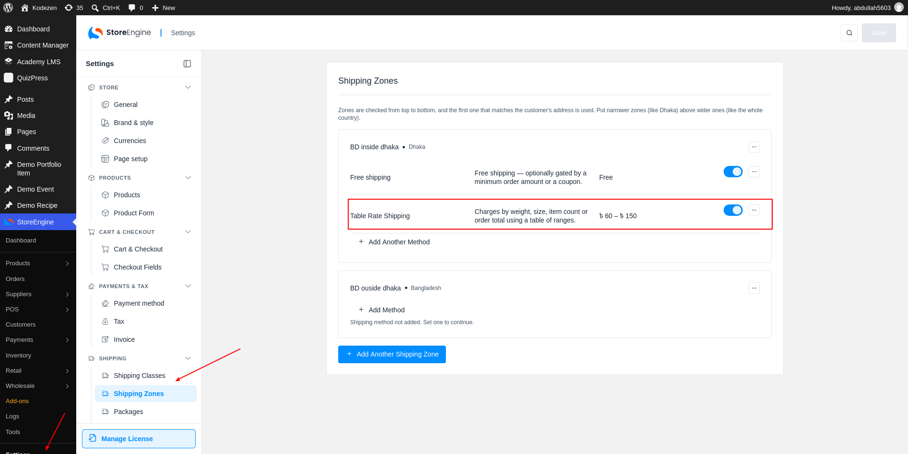Open Add-ons in StoreEngine submenu
Image resolution: width=908 pixels, height=454 pixels.
tap(17, 401)
